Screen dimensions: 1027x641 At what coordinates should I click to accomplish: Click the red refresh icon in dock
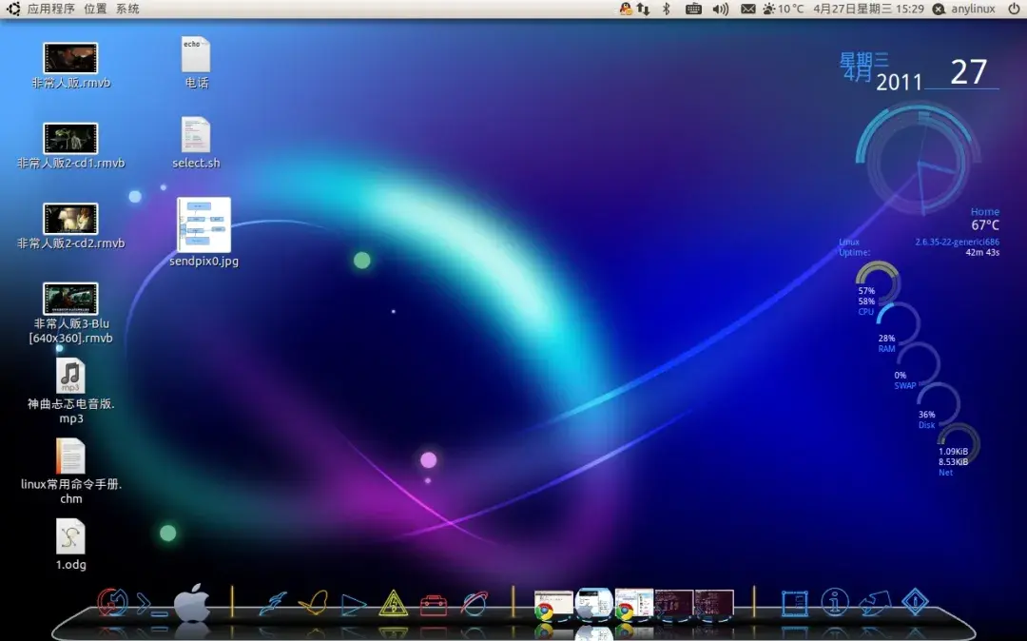point(112,602)
